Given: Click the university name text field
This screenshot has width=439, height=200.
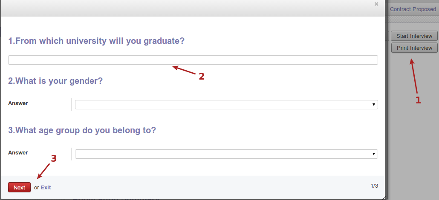Looking at the screenshot, I should 193,60.
